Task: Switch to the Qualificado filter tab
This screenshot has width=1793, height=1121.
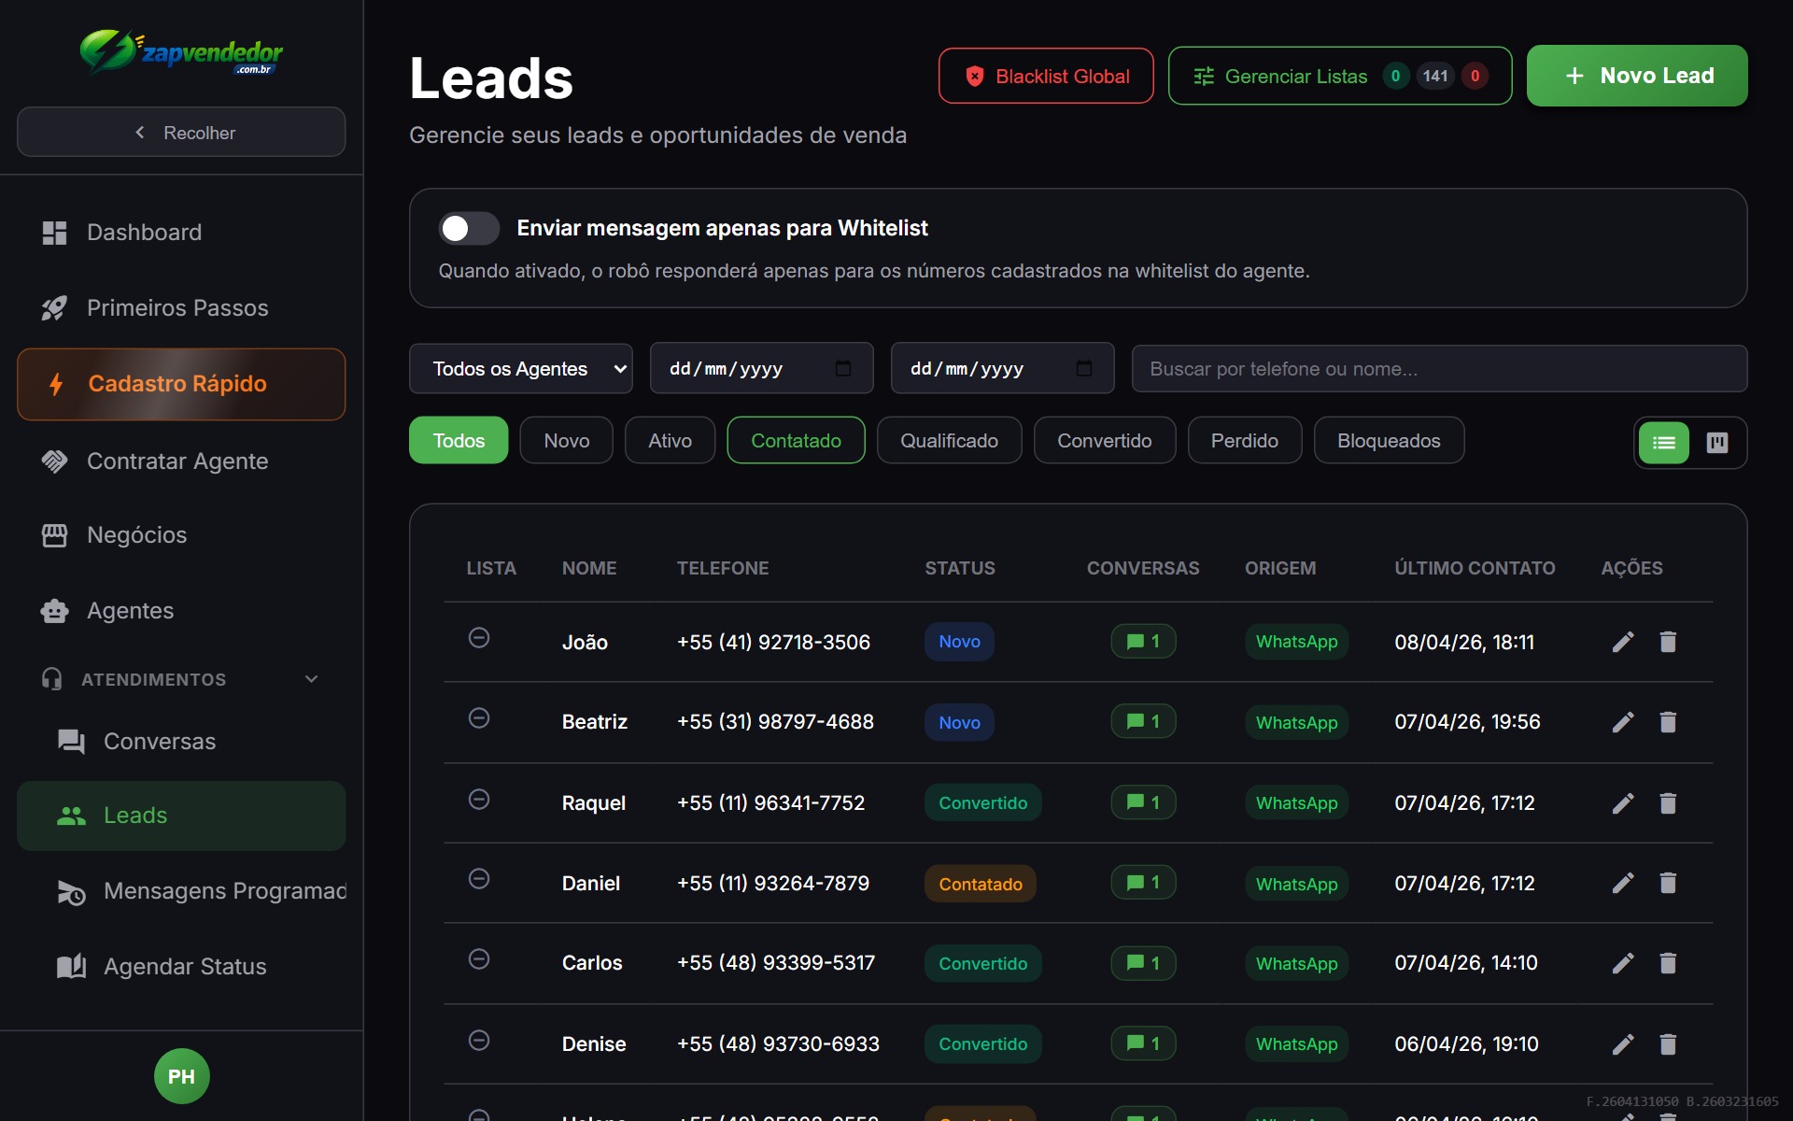Action: [x=949, y=440]
